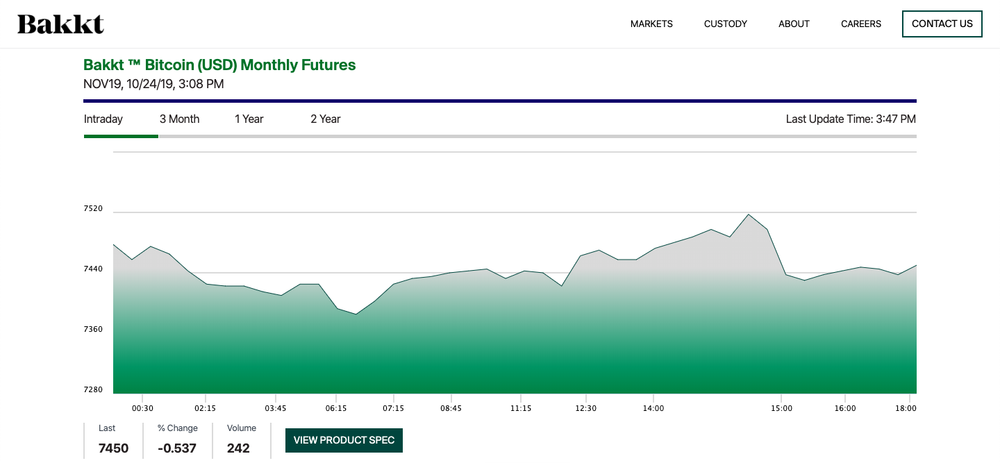Switch to the 3 Month tab

179,119
